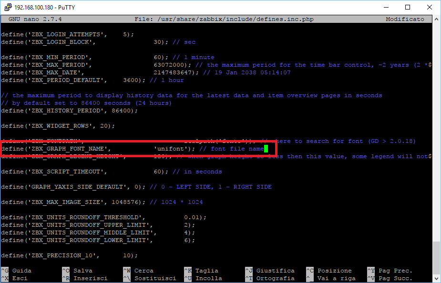Screen dimensions: 441x283
Task: Click the GRAPH_YAXIS_SIDE_DEFAULT define line
Action: [x=136, y=187]
